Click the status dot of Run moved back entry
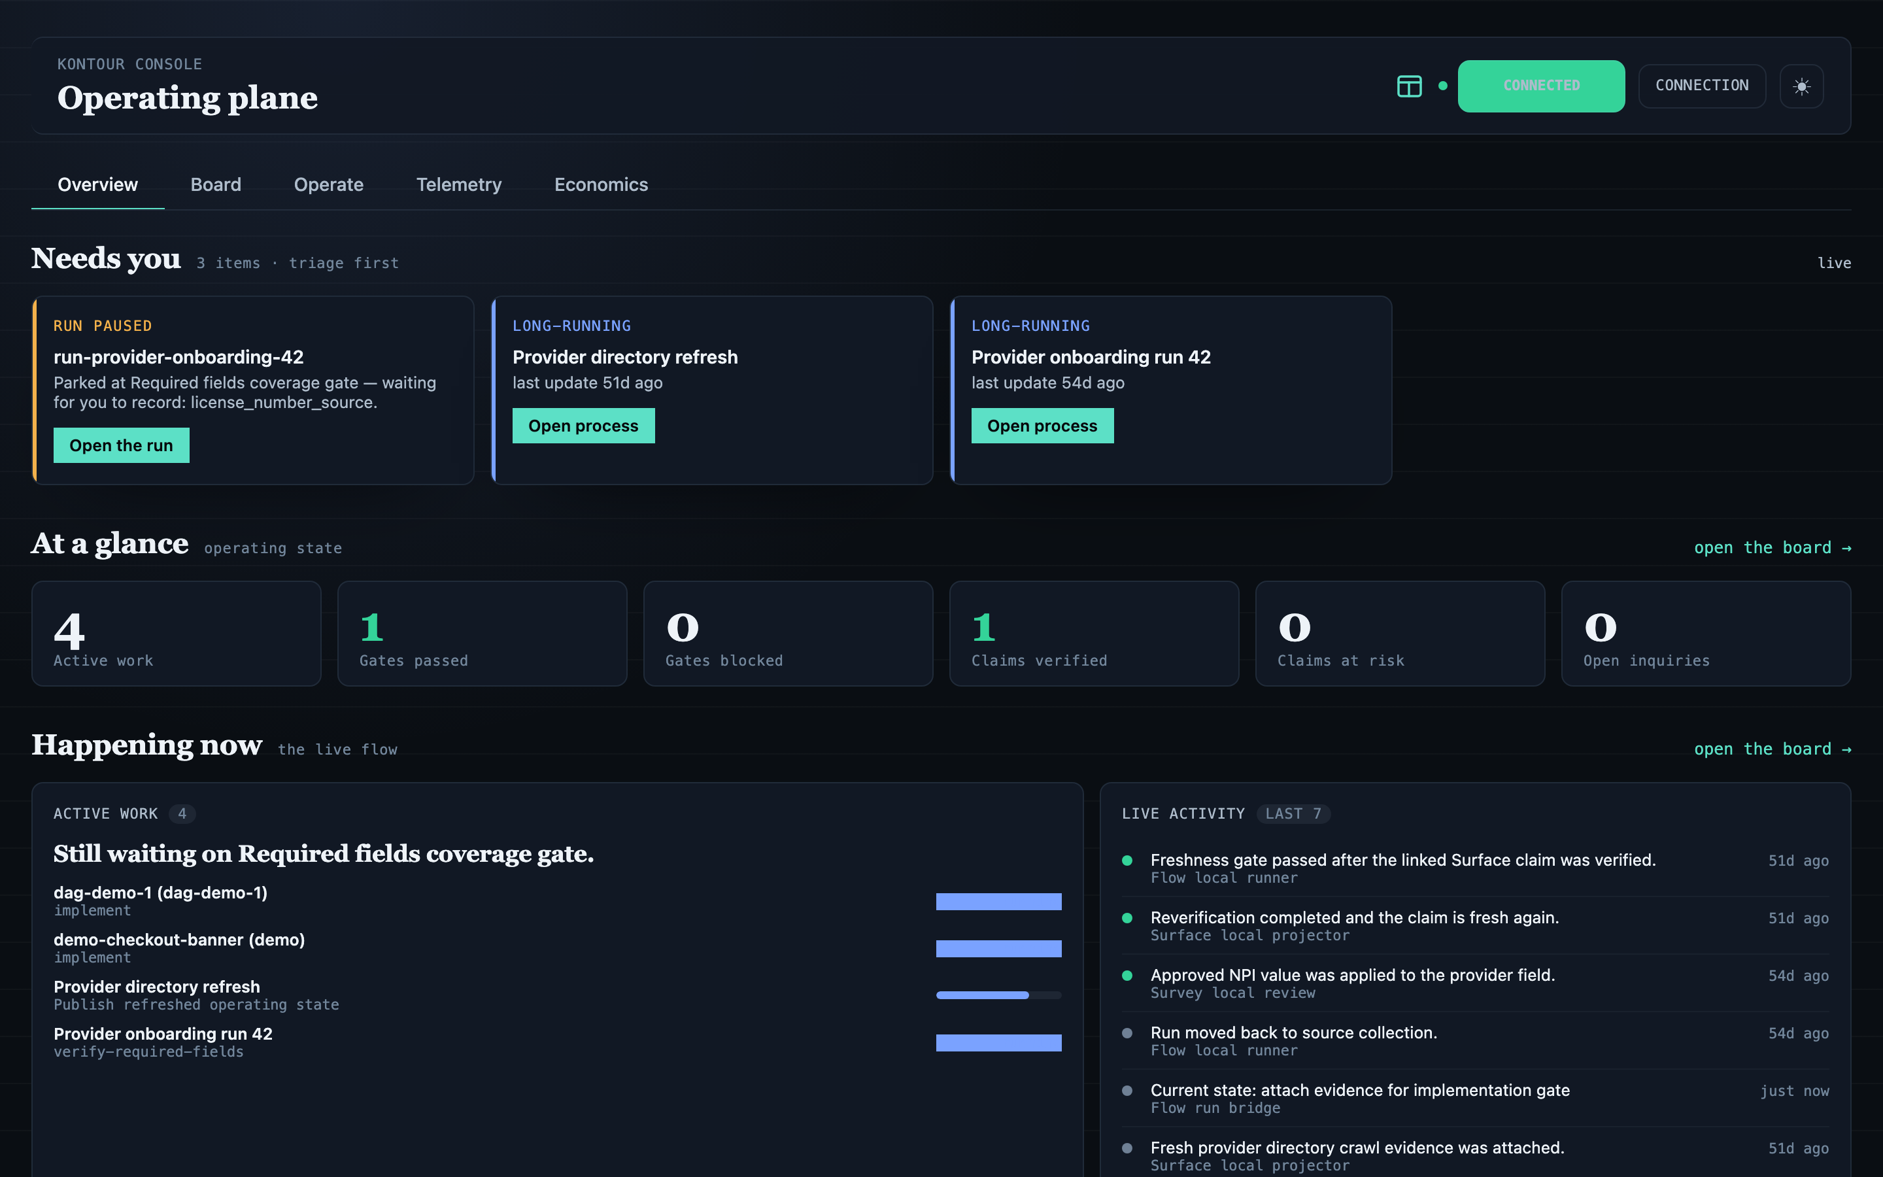Viewport: 1883px width, 1177px height. pyautogui.click(x=1127, y=1033)
